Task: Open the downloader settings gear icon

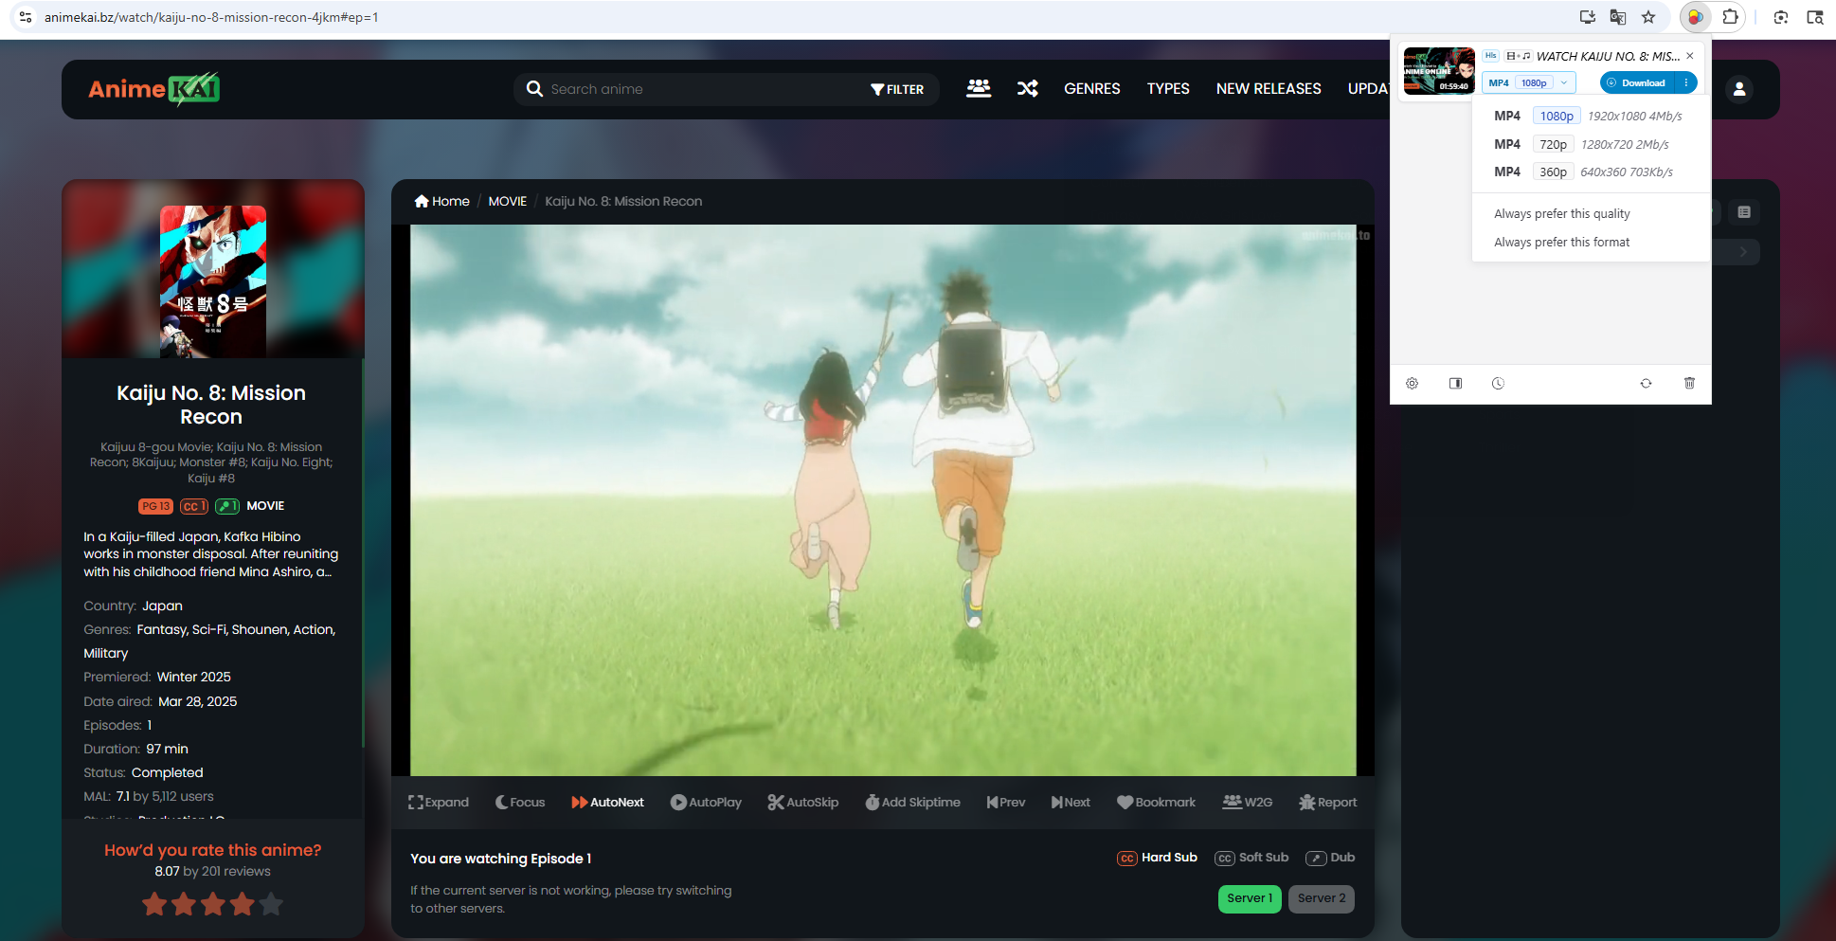Action: point(1412,384)
